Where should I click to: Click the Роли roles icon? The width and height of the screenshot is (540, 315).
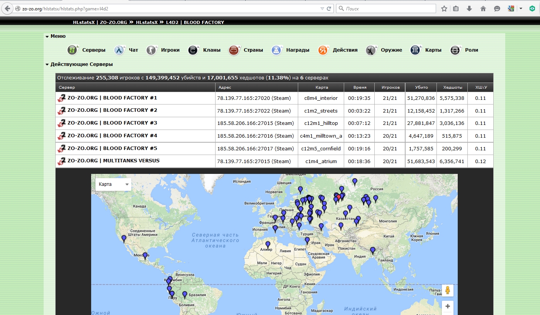click(455, 50)
